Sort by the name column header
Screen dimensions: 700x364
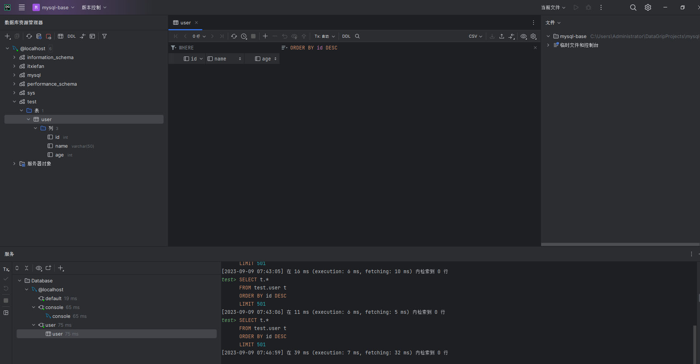coord(224,59)
